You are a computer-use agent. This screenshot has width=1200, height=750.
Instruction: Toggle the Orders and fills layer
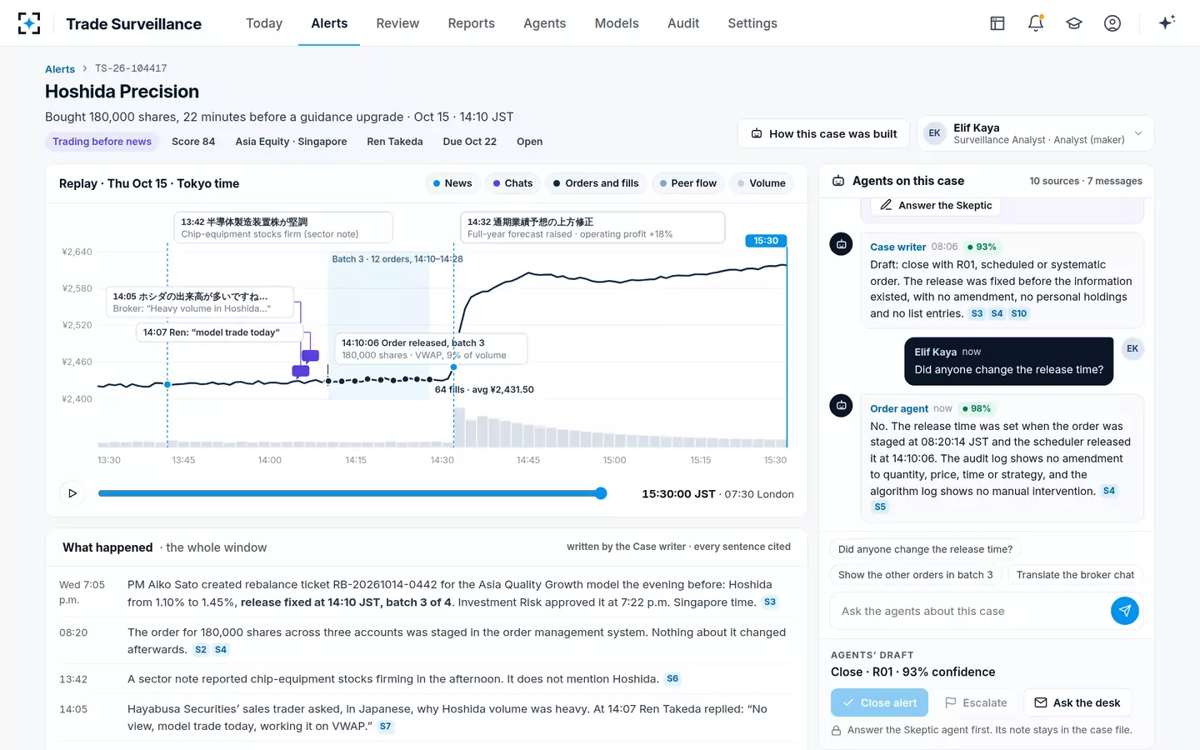[596, 183]
